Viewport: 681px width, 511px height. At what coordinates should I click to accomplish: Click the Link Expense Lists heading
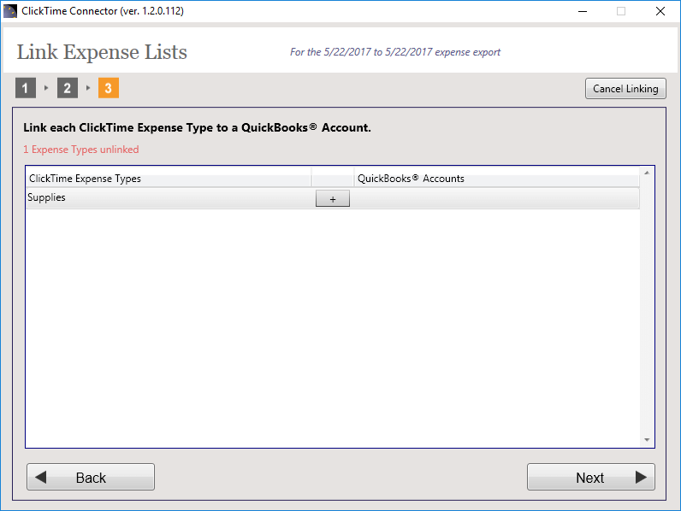102,52
